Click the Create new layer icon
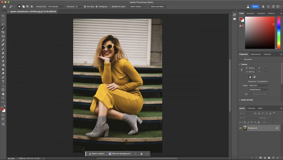Viewport: 283px width, 160px height. click(273, 158)
